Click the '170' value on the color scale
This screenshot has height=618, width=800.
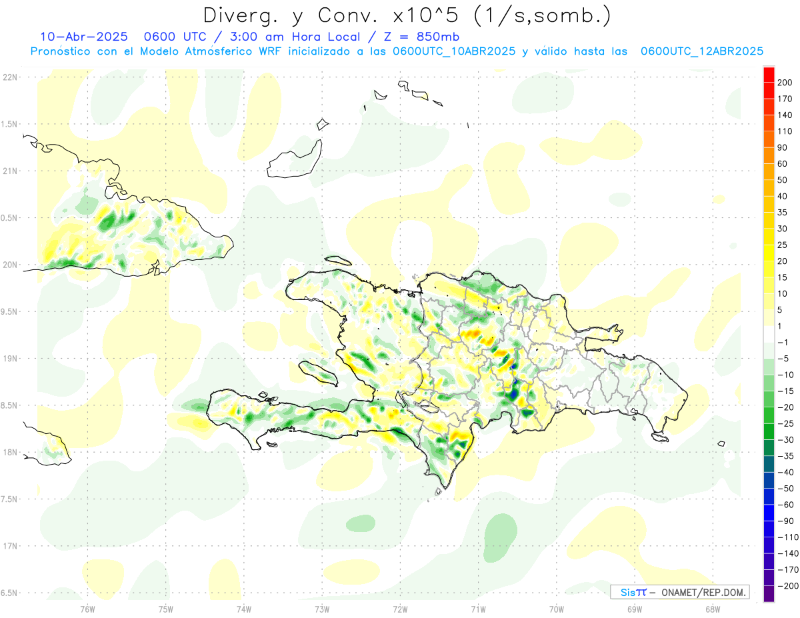coord(785,99)
